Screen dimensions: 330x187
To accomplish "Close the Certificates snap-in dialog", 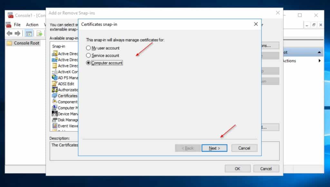I will pyautogui.click(x=256, y=24).
